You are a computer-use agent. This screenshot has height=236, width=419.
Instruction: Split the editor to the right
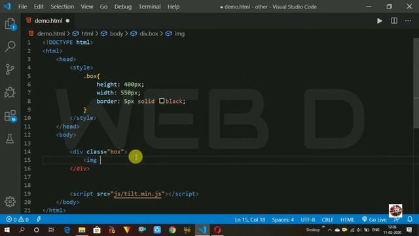click(x=394, y=21)
